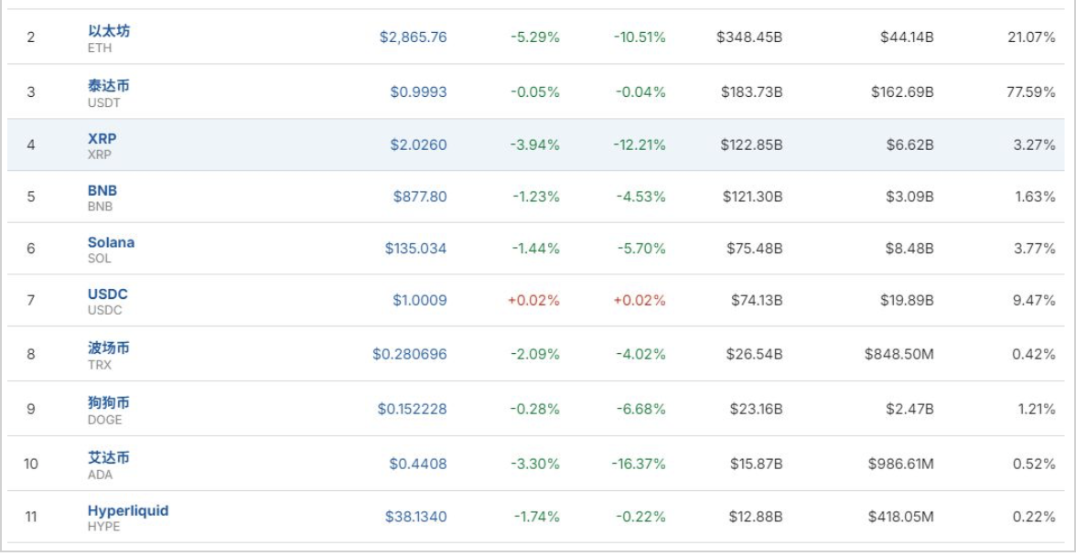Open the XRP coin page link
This screenshot has height=556, width=1076.
click(102, 138)
